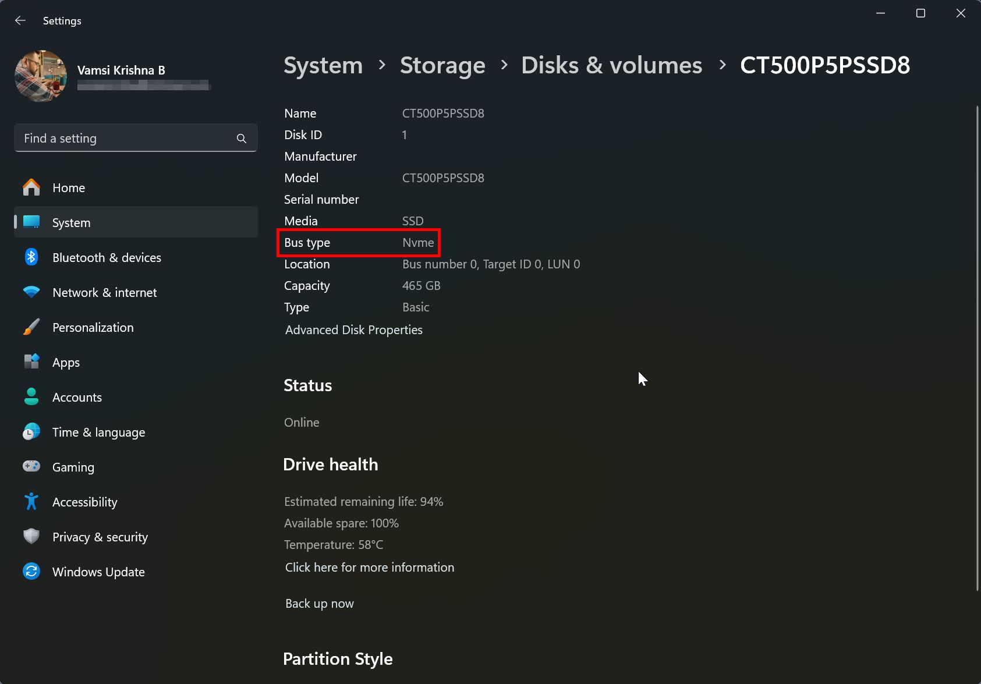
Task: Click the Time & language globe icon
Action: tap(31, 431)
